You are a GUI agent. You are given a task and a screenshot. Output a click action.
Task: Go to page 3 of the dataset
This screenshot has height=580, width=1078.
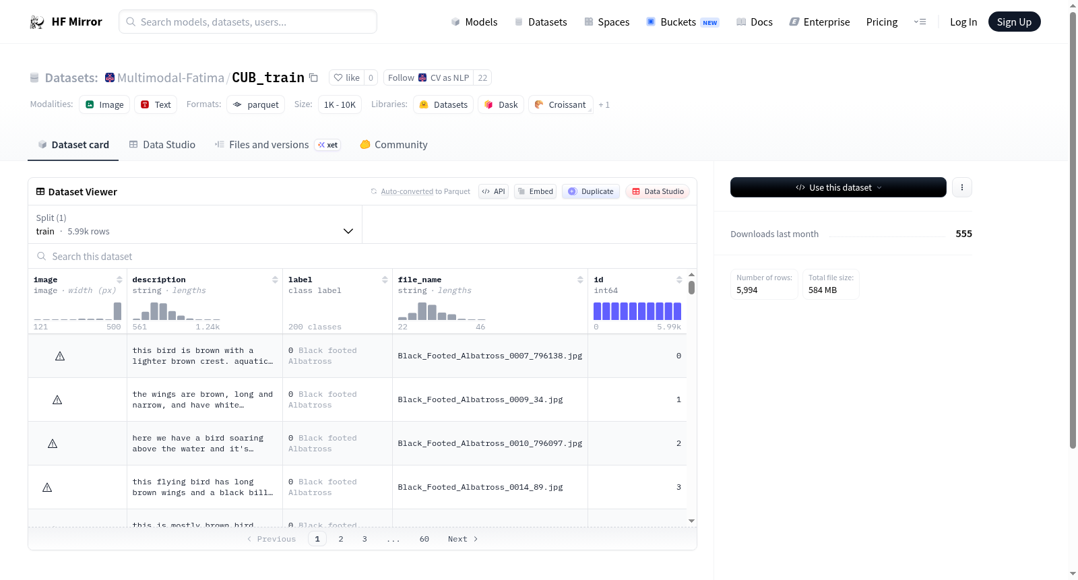364,539
